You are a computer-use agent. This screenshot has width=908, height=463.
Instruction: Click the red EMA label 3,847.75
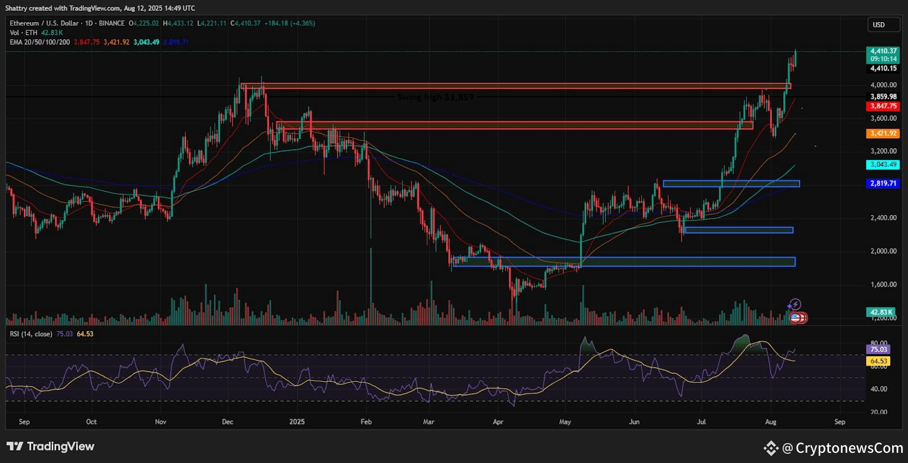(x=883, y=106)
